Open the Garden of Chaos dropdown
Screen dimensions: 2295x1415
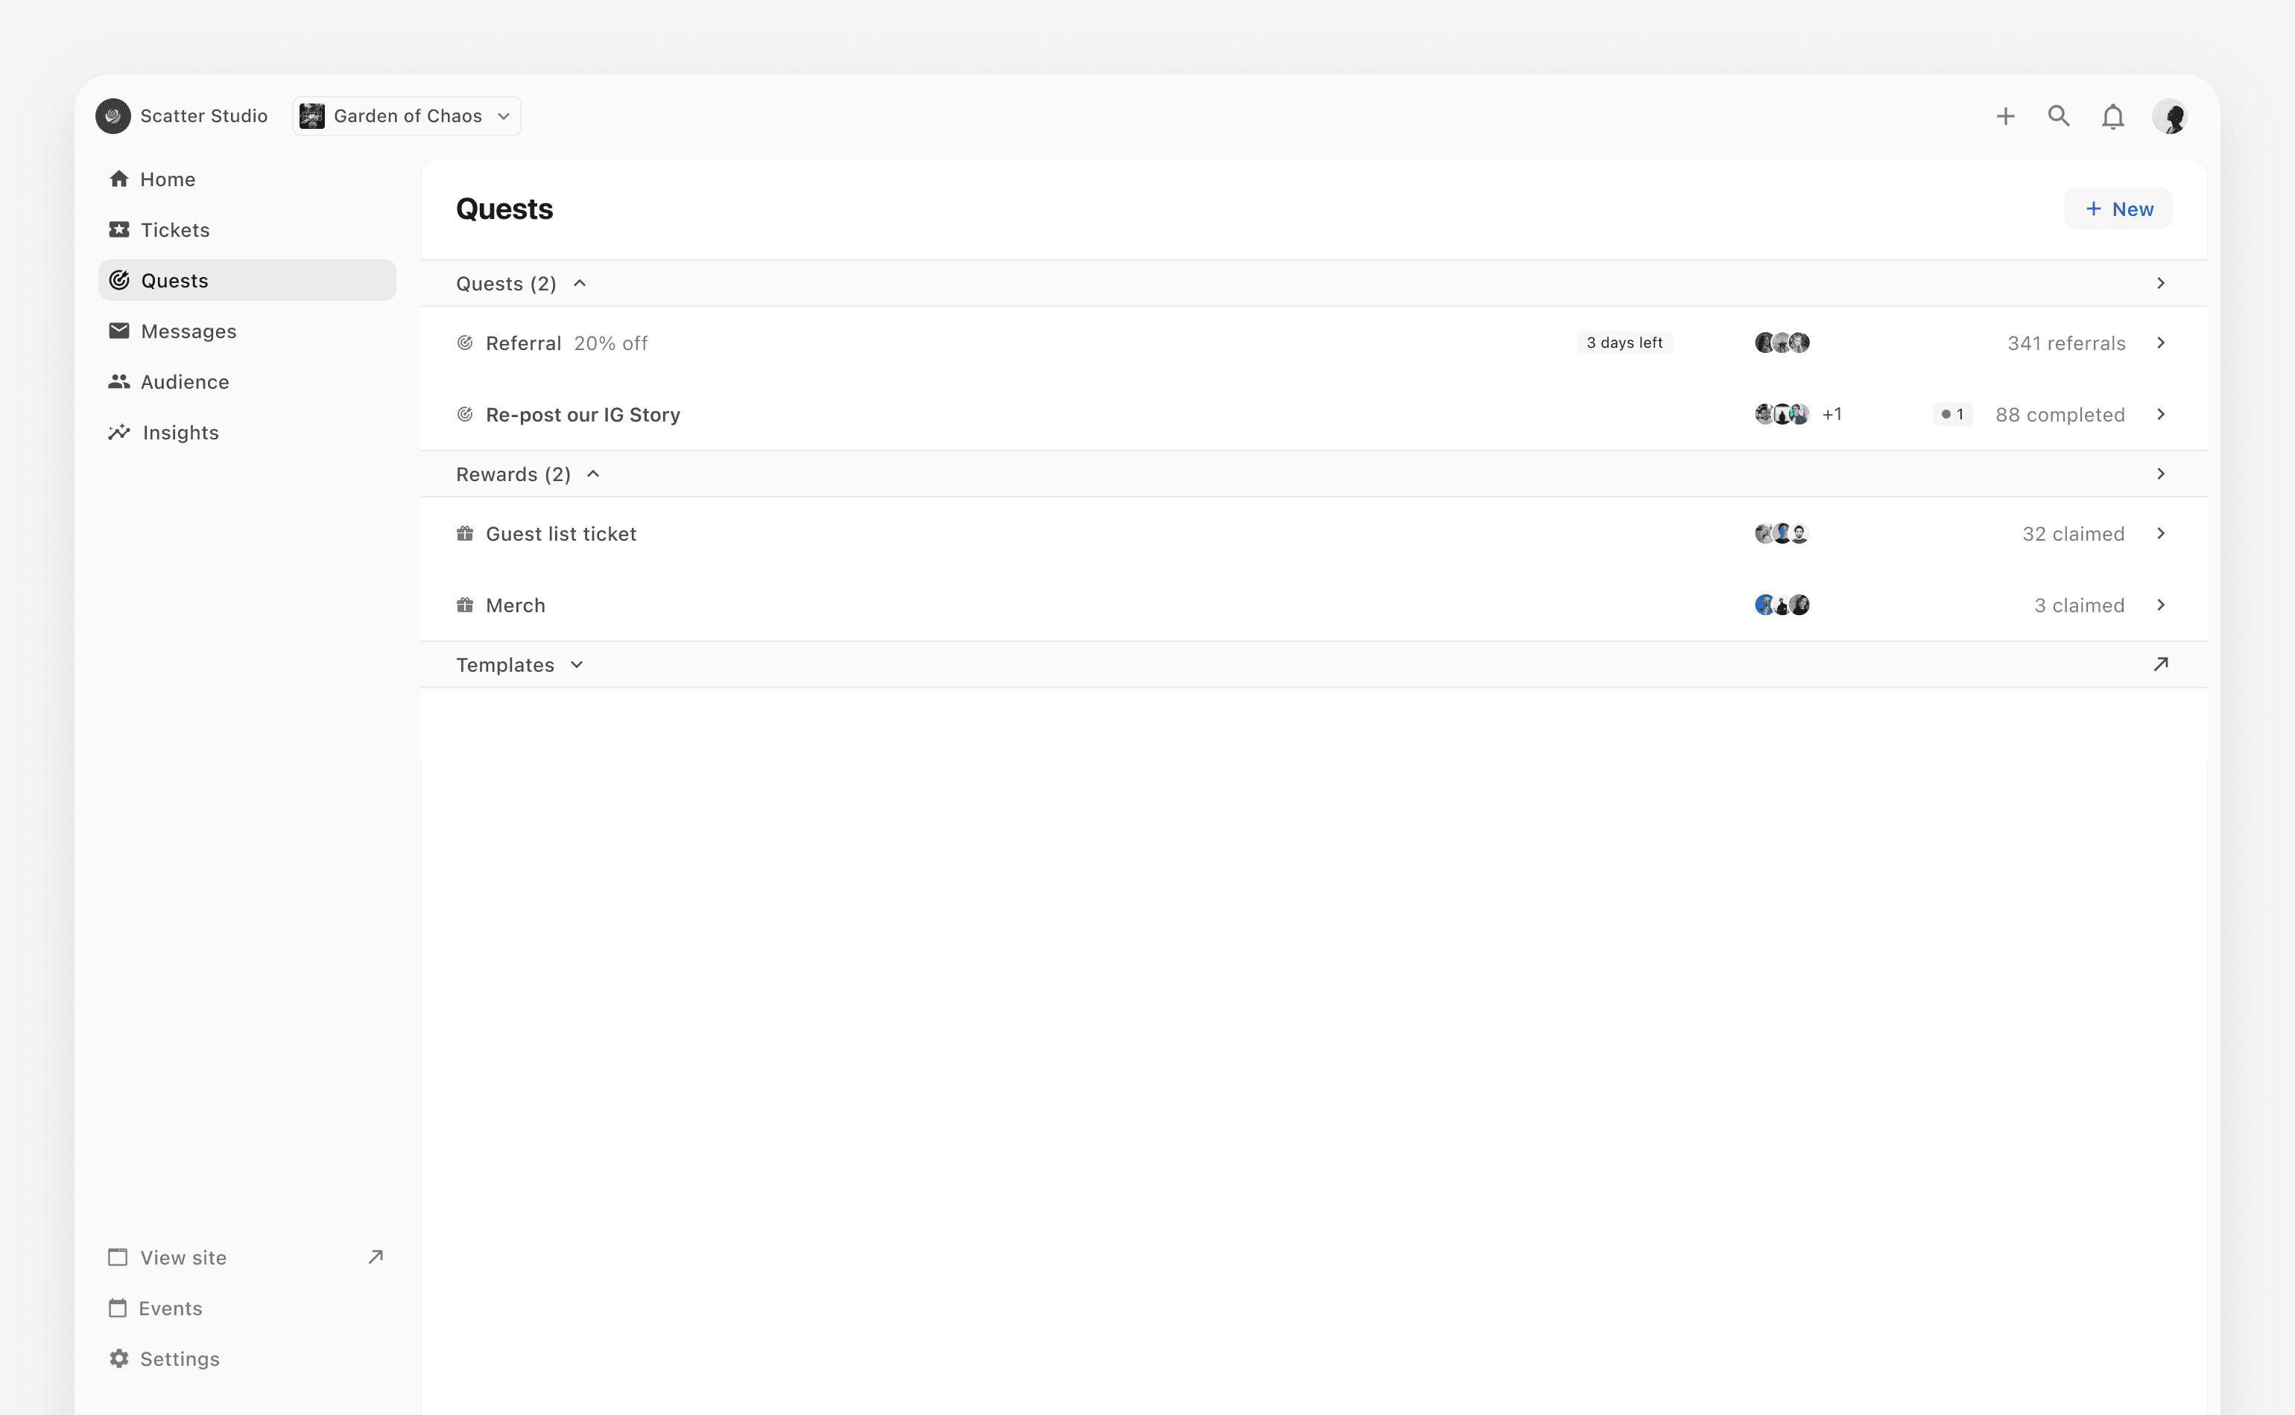pos(406,116)
